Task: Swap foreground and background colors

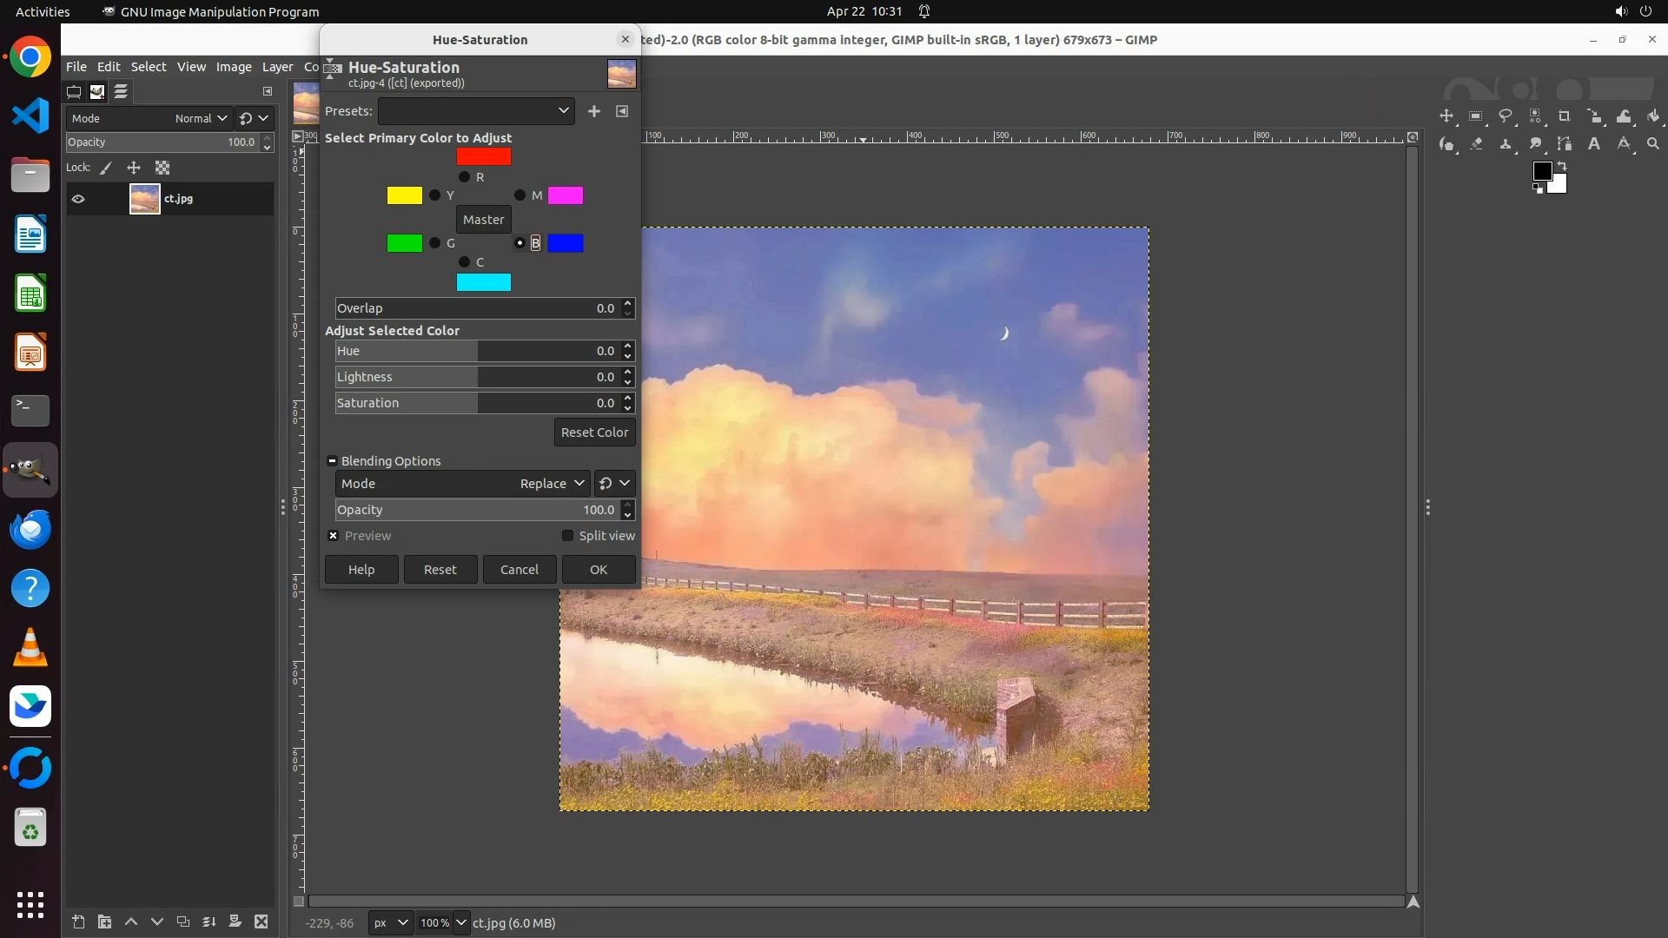Action: point(1562,165)
